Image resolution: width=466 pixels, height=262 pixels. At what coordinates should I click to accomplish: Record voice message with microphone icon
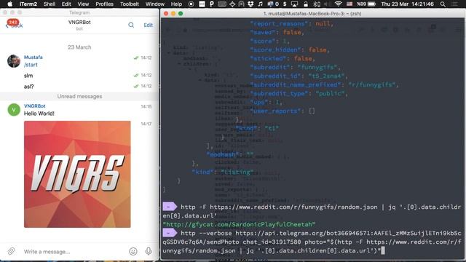pyautogui.click(x=149, y=251)
